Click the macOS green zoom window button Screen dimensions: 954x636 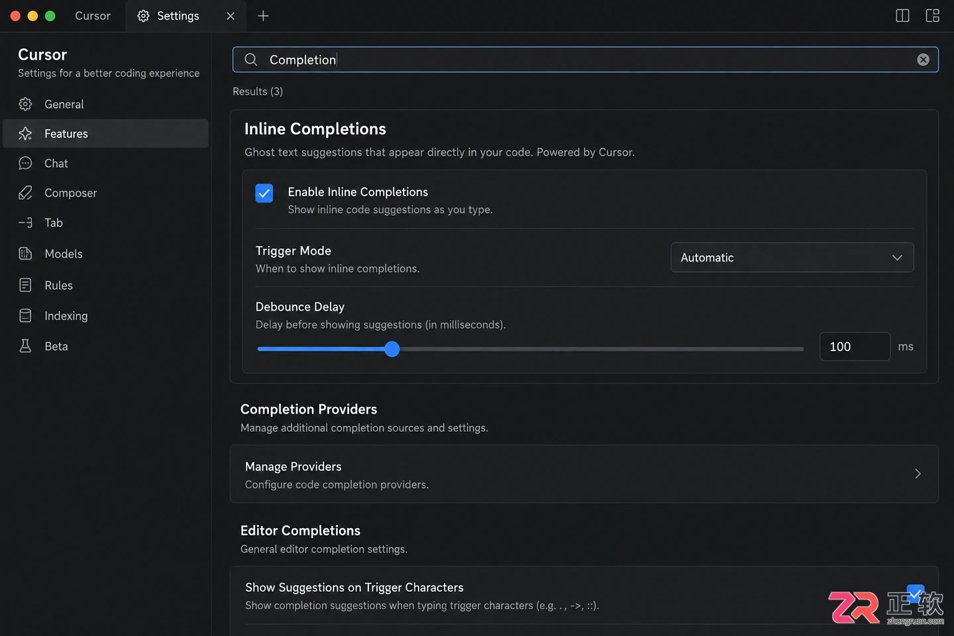pyautogui.click(x=50, y=16)
